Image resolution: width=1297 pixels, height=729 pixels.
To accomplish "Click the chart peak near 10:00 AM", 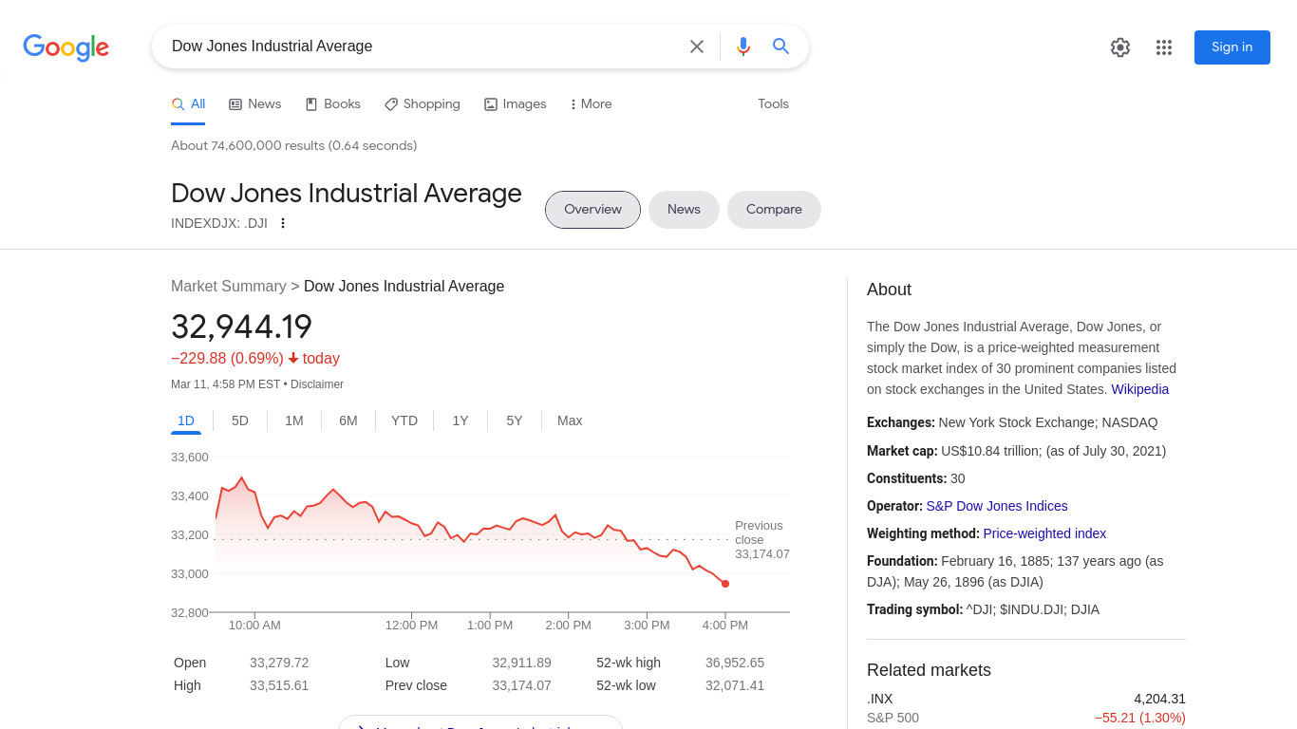I will point(242,478).
